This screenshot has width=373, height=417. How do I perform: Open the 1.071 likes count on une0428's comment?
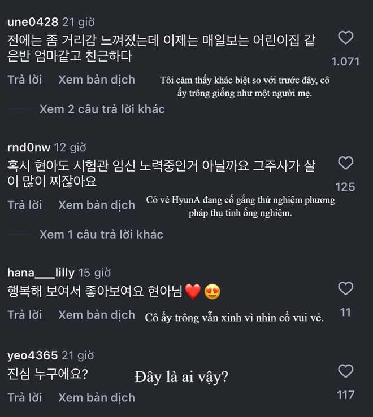[345, 62]
